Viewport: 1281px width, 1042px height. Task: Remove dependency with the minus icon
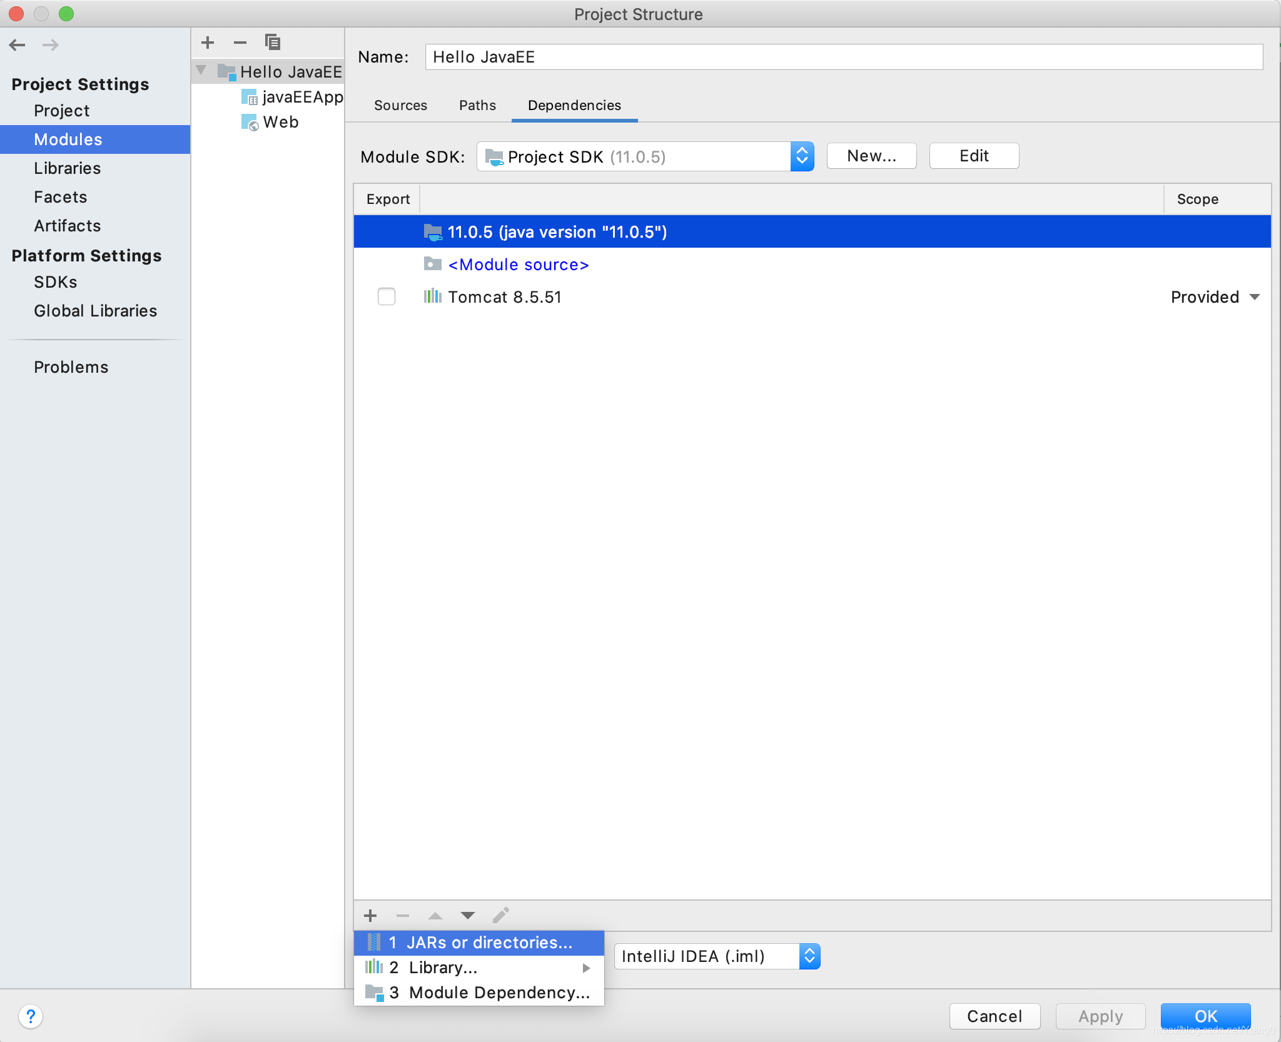[x=403, y=916]
